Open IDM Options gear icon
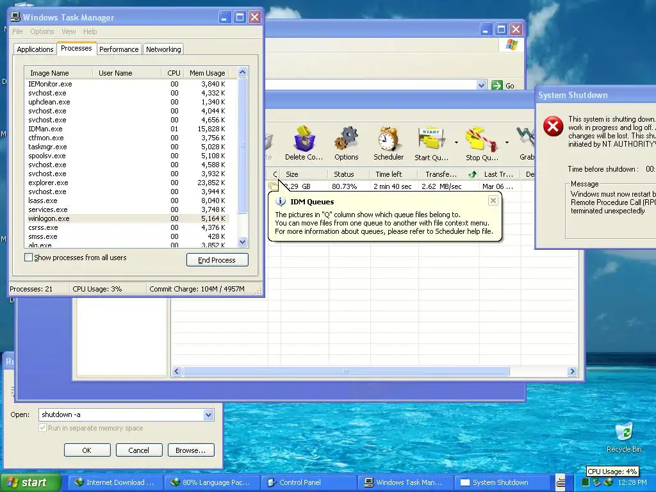 tap(346, 143)
